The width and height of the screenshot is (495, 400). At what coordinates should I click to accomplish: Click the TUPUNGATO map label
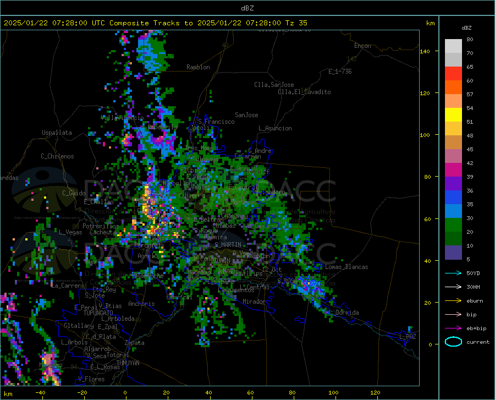[x=98, y=313]
